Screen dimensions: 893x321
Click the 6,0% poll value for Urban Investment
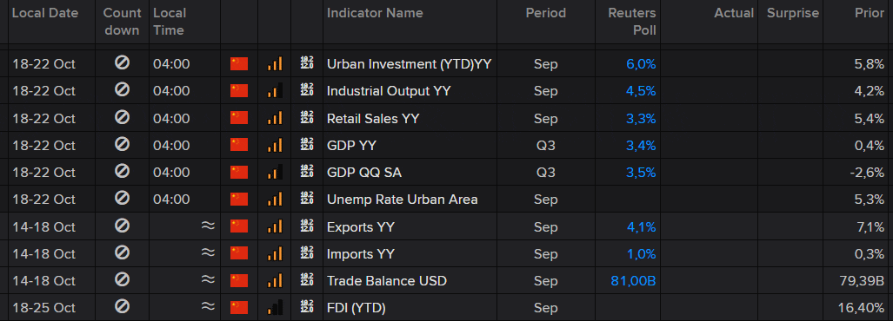(641, 64)
